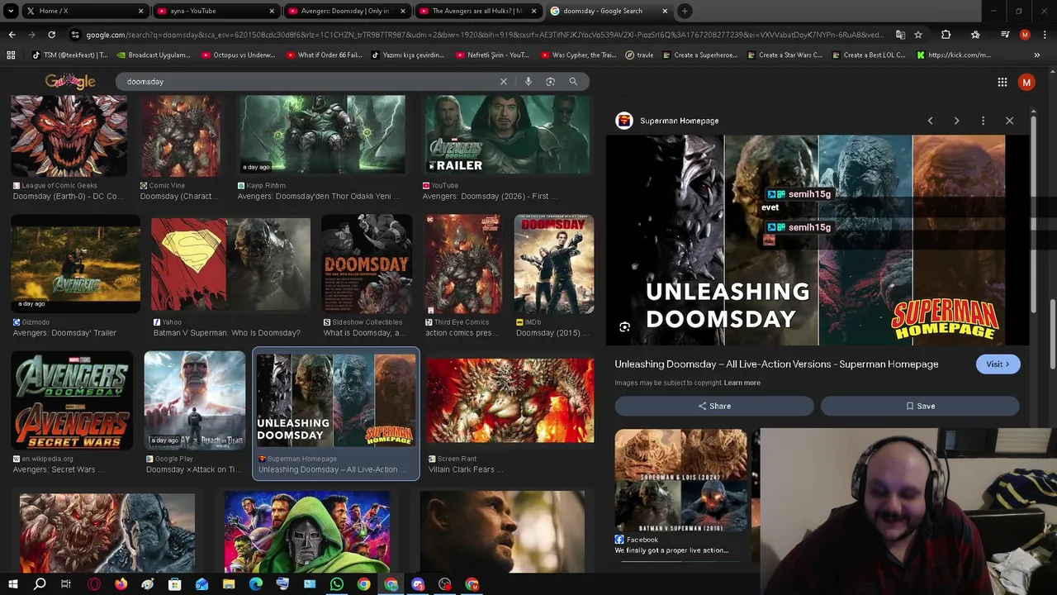This screenshot has height=595, width=1057.
Task: Close the Home / X tab
Action: point(140,11)
